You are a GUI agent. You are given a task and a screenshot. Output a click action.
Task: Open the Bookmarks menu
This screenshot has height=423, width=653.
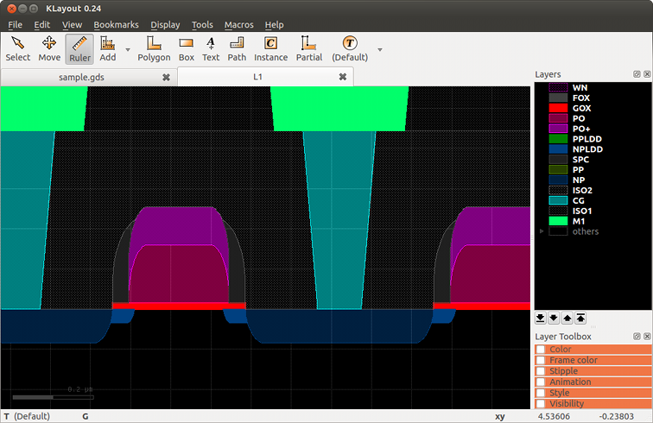coord(116,25)
